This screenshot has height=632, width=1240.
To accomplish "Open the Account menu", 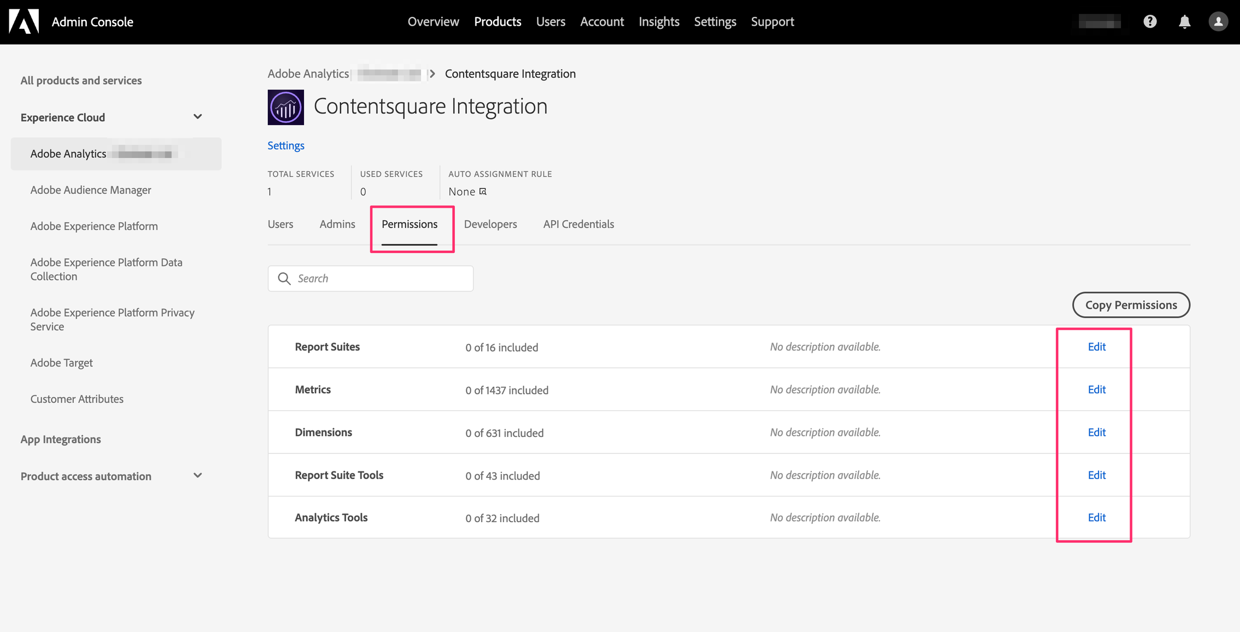I will [x=602, y=22].
